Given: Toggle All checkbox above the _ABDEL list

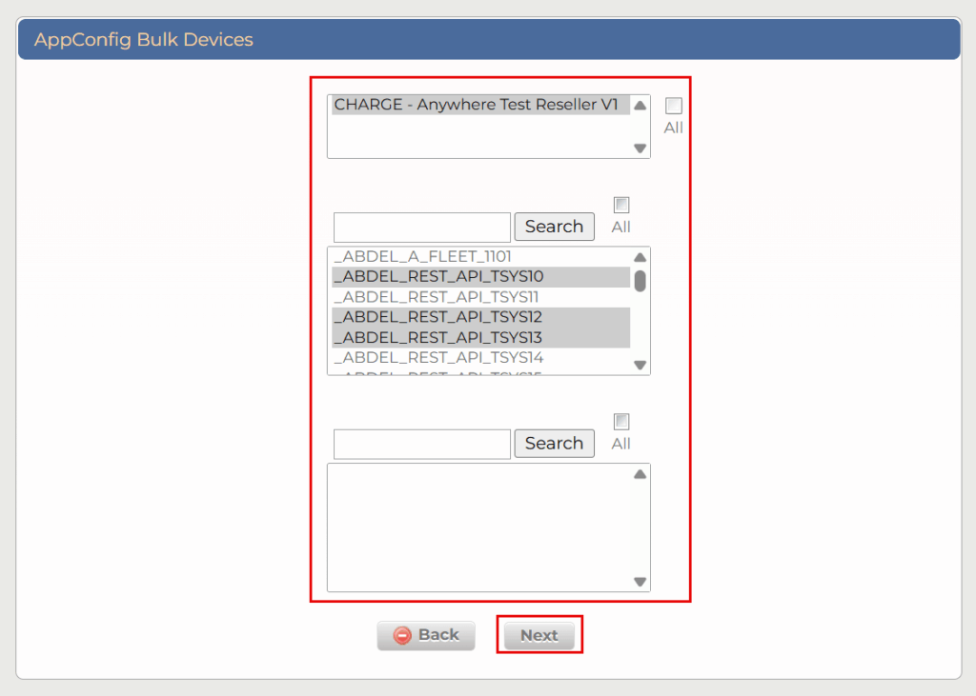Looking at the screenshot, I should click(x=621, y=205).
